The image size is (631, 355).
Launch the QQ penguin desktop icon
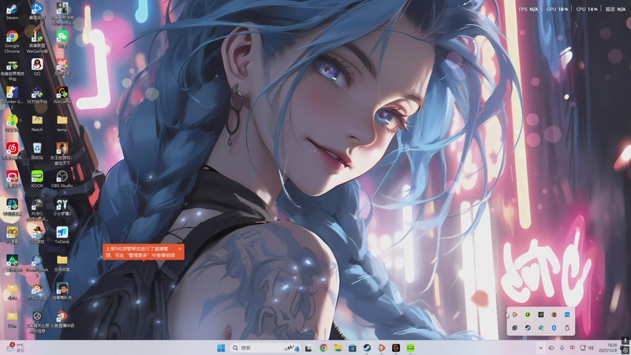coord(37,67)
